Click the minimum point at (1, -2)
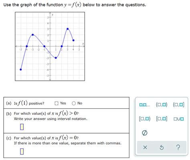 coord(56,58)
